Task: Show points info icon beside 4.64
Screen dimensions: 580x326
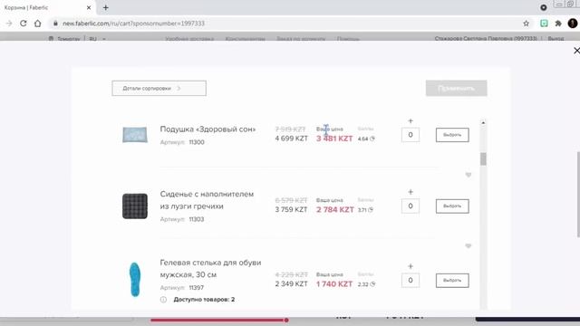Action: tap(372, 139)
